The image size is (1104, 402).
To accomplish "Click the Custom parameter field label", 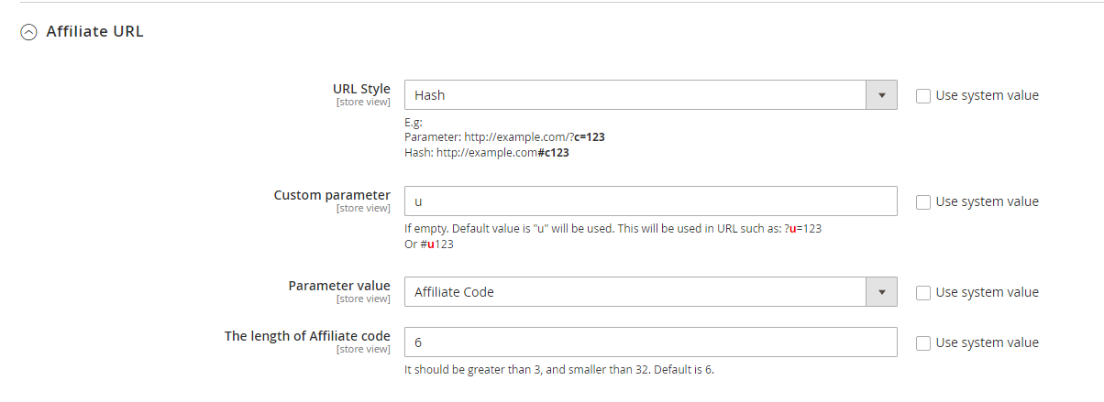I will (x=332, y=195).
